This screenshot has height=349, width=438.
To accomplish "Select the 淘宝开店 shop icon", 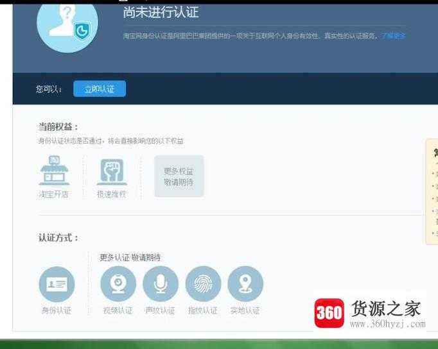I will (x=54, y=170).
